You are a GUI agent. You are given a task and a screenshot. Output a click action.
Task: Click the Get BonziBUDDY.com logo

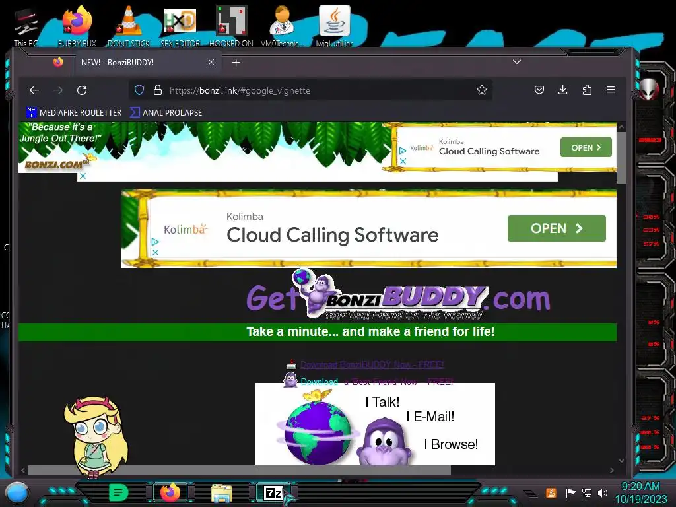[x=398, y=295]
